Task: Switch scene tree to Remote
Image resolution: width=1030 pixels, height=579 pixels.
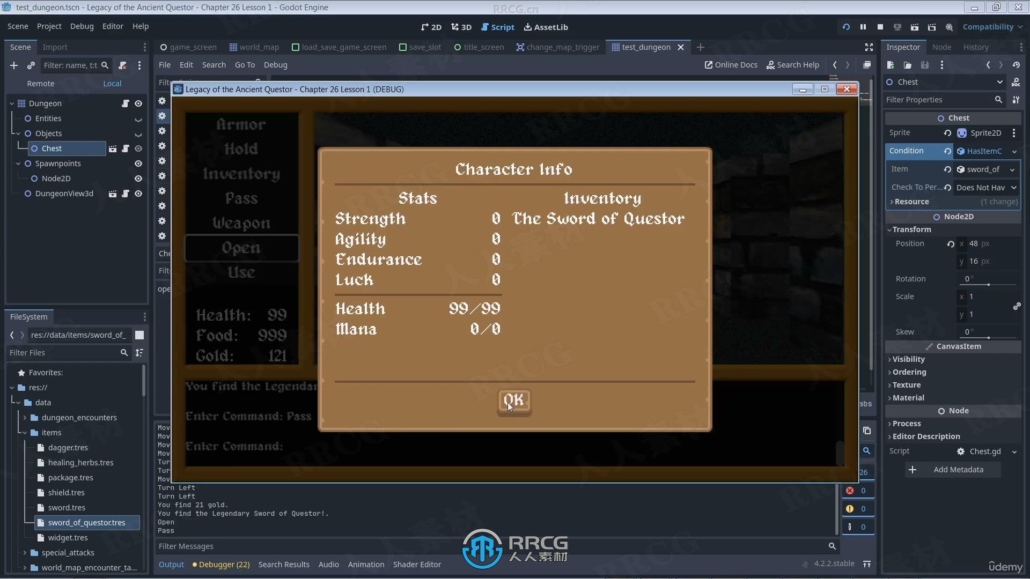Action: 41,84
